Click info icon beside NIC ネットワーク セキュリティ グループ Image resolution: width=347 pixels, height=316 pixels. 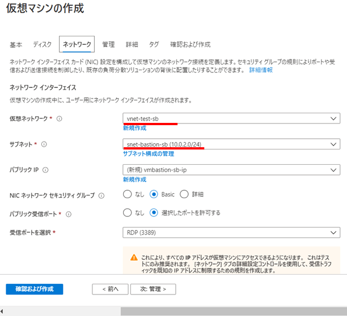click(101, 195)
